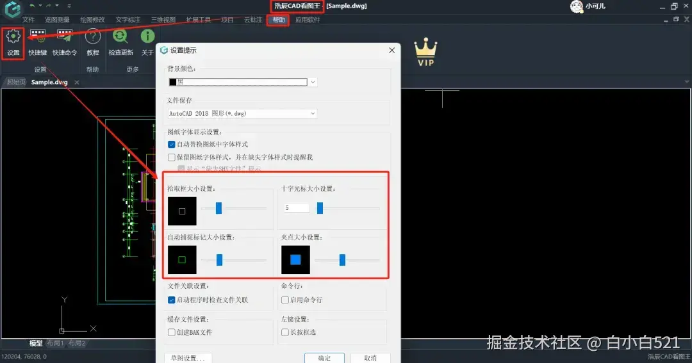Open redo history dropdown arrow
The height and width of the screenshot is (363, 692).
point(57,6)
